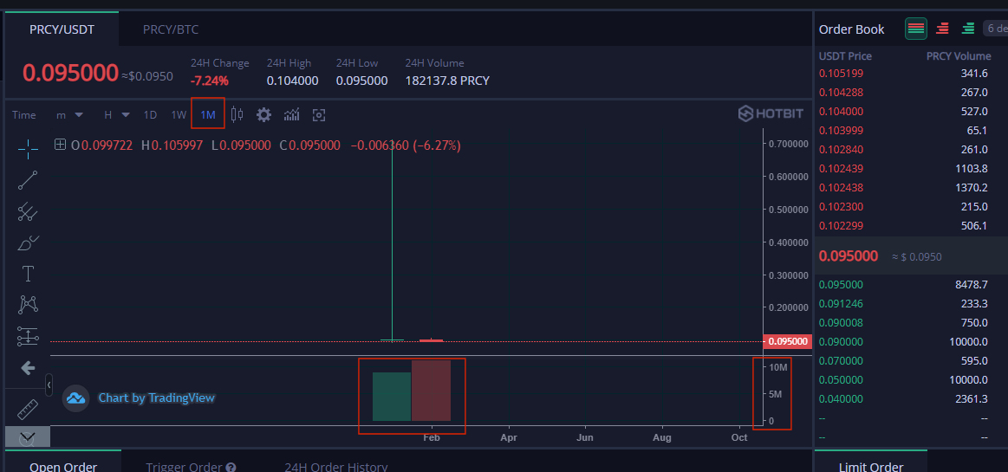
Task: Expand the OHLC legend plus box
Action: coord(60,145)
